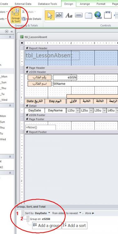Collapse the bottom navigation pane group
This screenshot has height=234, width=118.
point(10,173)
